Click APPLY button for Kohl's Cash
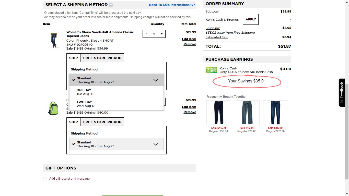The image size is (349, 196). [251, 19]
